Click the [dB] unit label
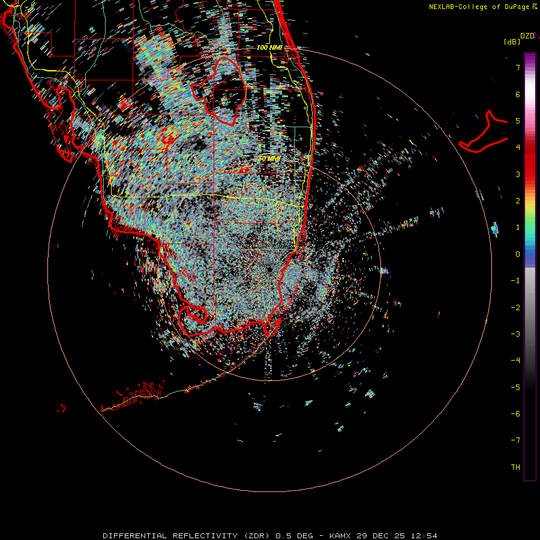Screen dimensions: 540x540 [x=512, y=41]
